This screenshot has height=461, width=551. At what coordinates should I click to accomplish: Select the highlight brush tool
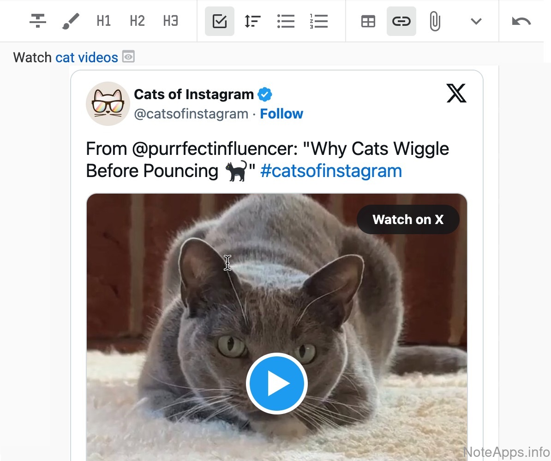[71, 21]
